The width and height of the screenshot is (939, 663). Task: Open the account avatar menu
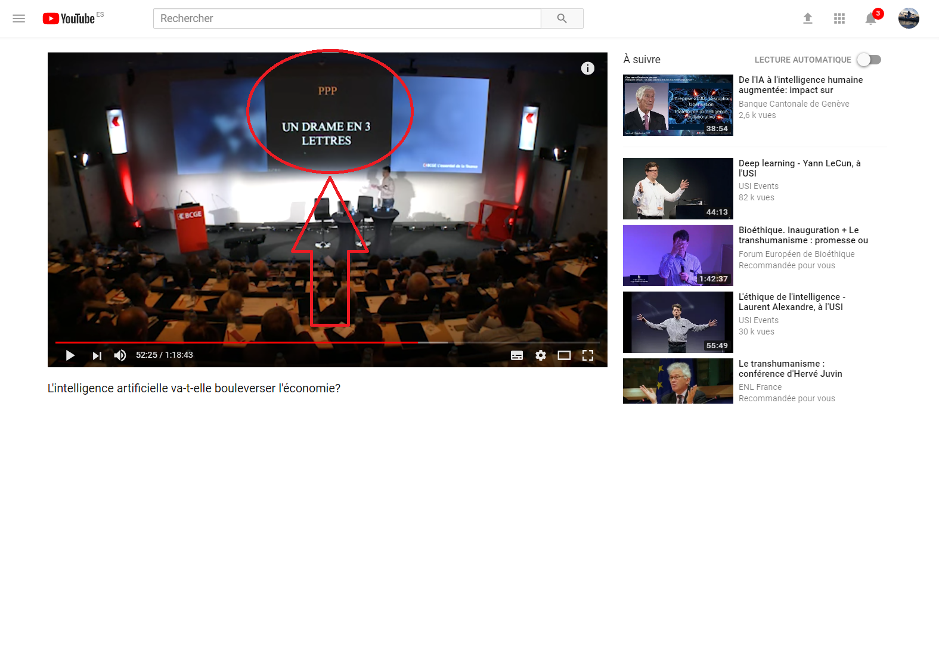pos(909,18)
